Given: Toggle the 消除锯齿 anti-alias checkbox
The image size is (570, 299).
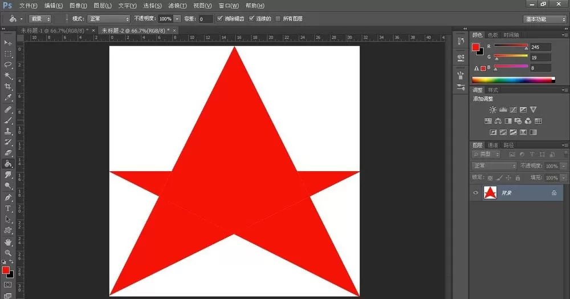Looking at the screenshot, I should click(x=220, y=19).
